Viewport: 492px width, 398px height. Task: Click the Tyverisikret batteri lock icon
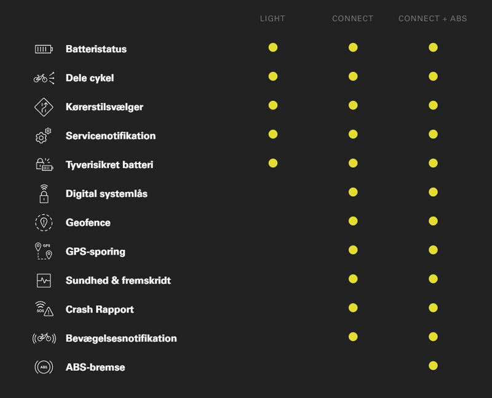44,164
